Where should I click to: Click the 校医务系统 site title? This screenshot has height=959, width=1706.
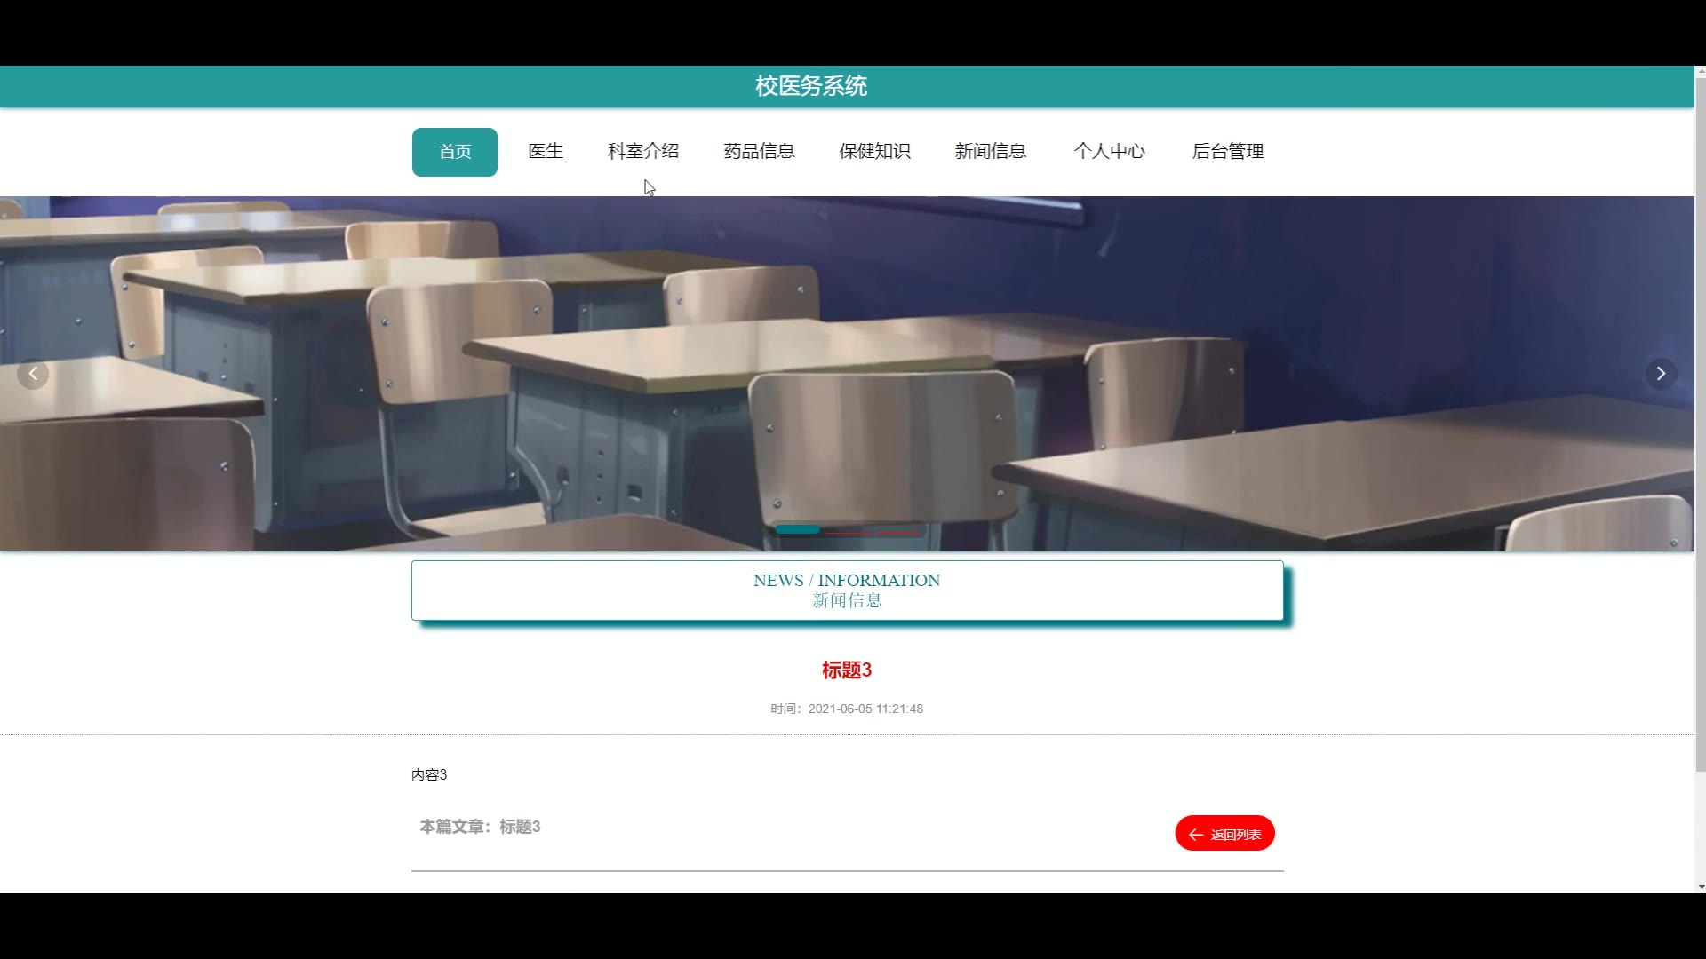(x=810, y=86)
